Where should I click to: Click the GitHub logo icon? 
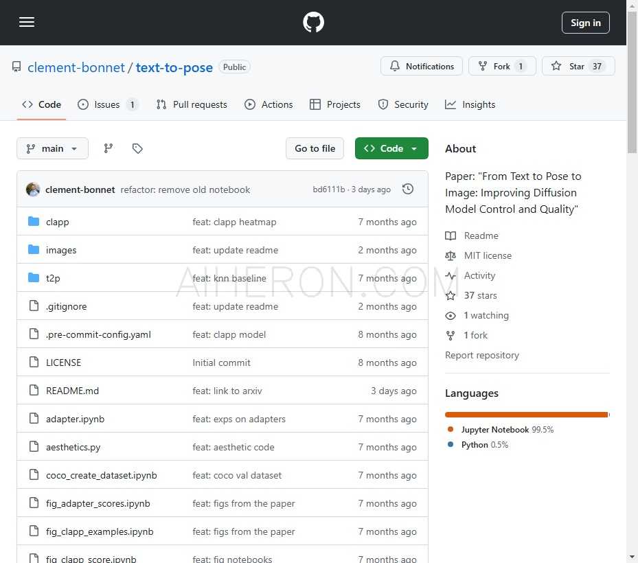(313, 23)
